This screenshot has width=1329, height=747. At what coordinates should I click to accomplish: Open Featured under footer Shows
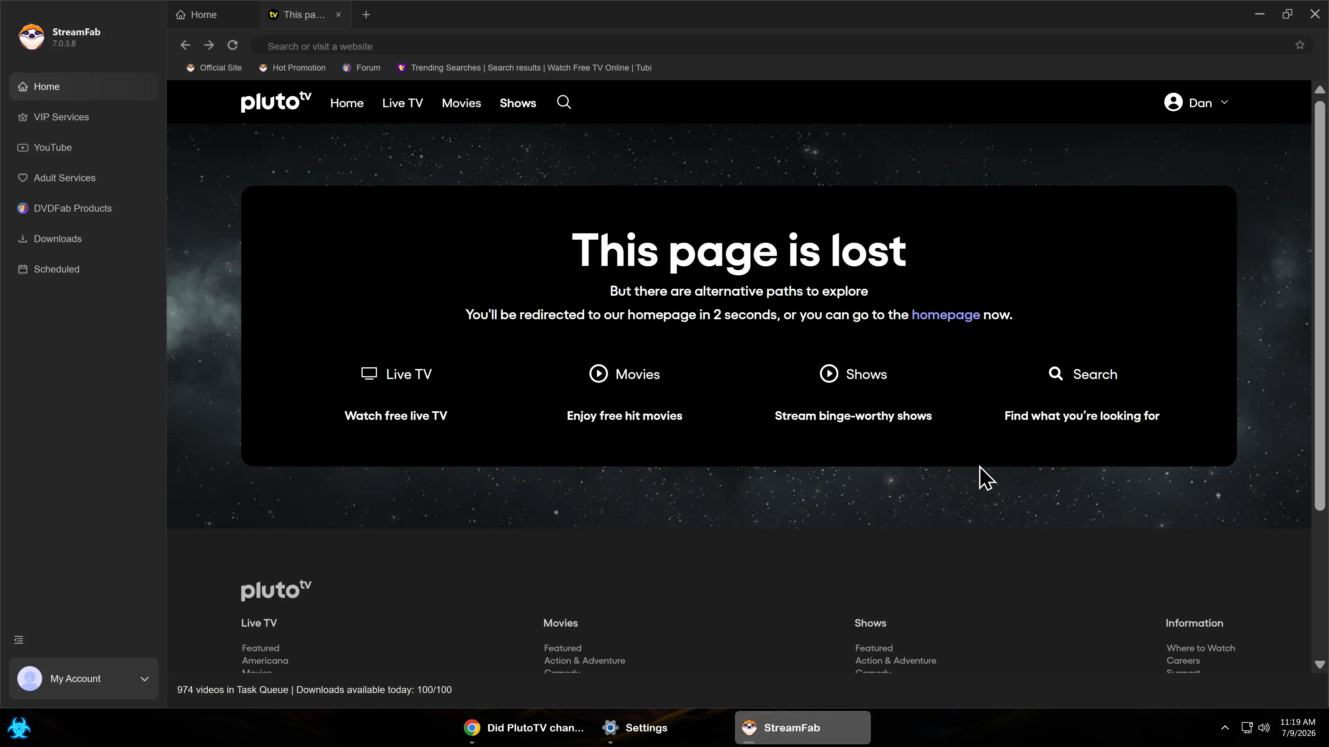click(x=874, y=648)
